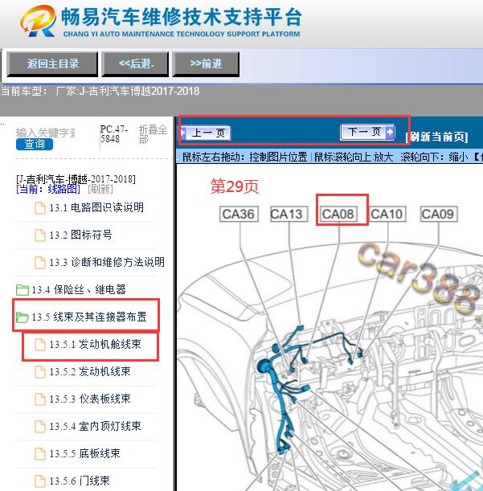Click the [刷新] link in the tree header
The height and width of the screenshot is (491, 483).
tap(100, 189)
